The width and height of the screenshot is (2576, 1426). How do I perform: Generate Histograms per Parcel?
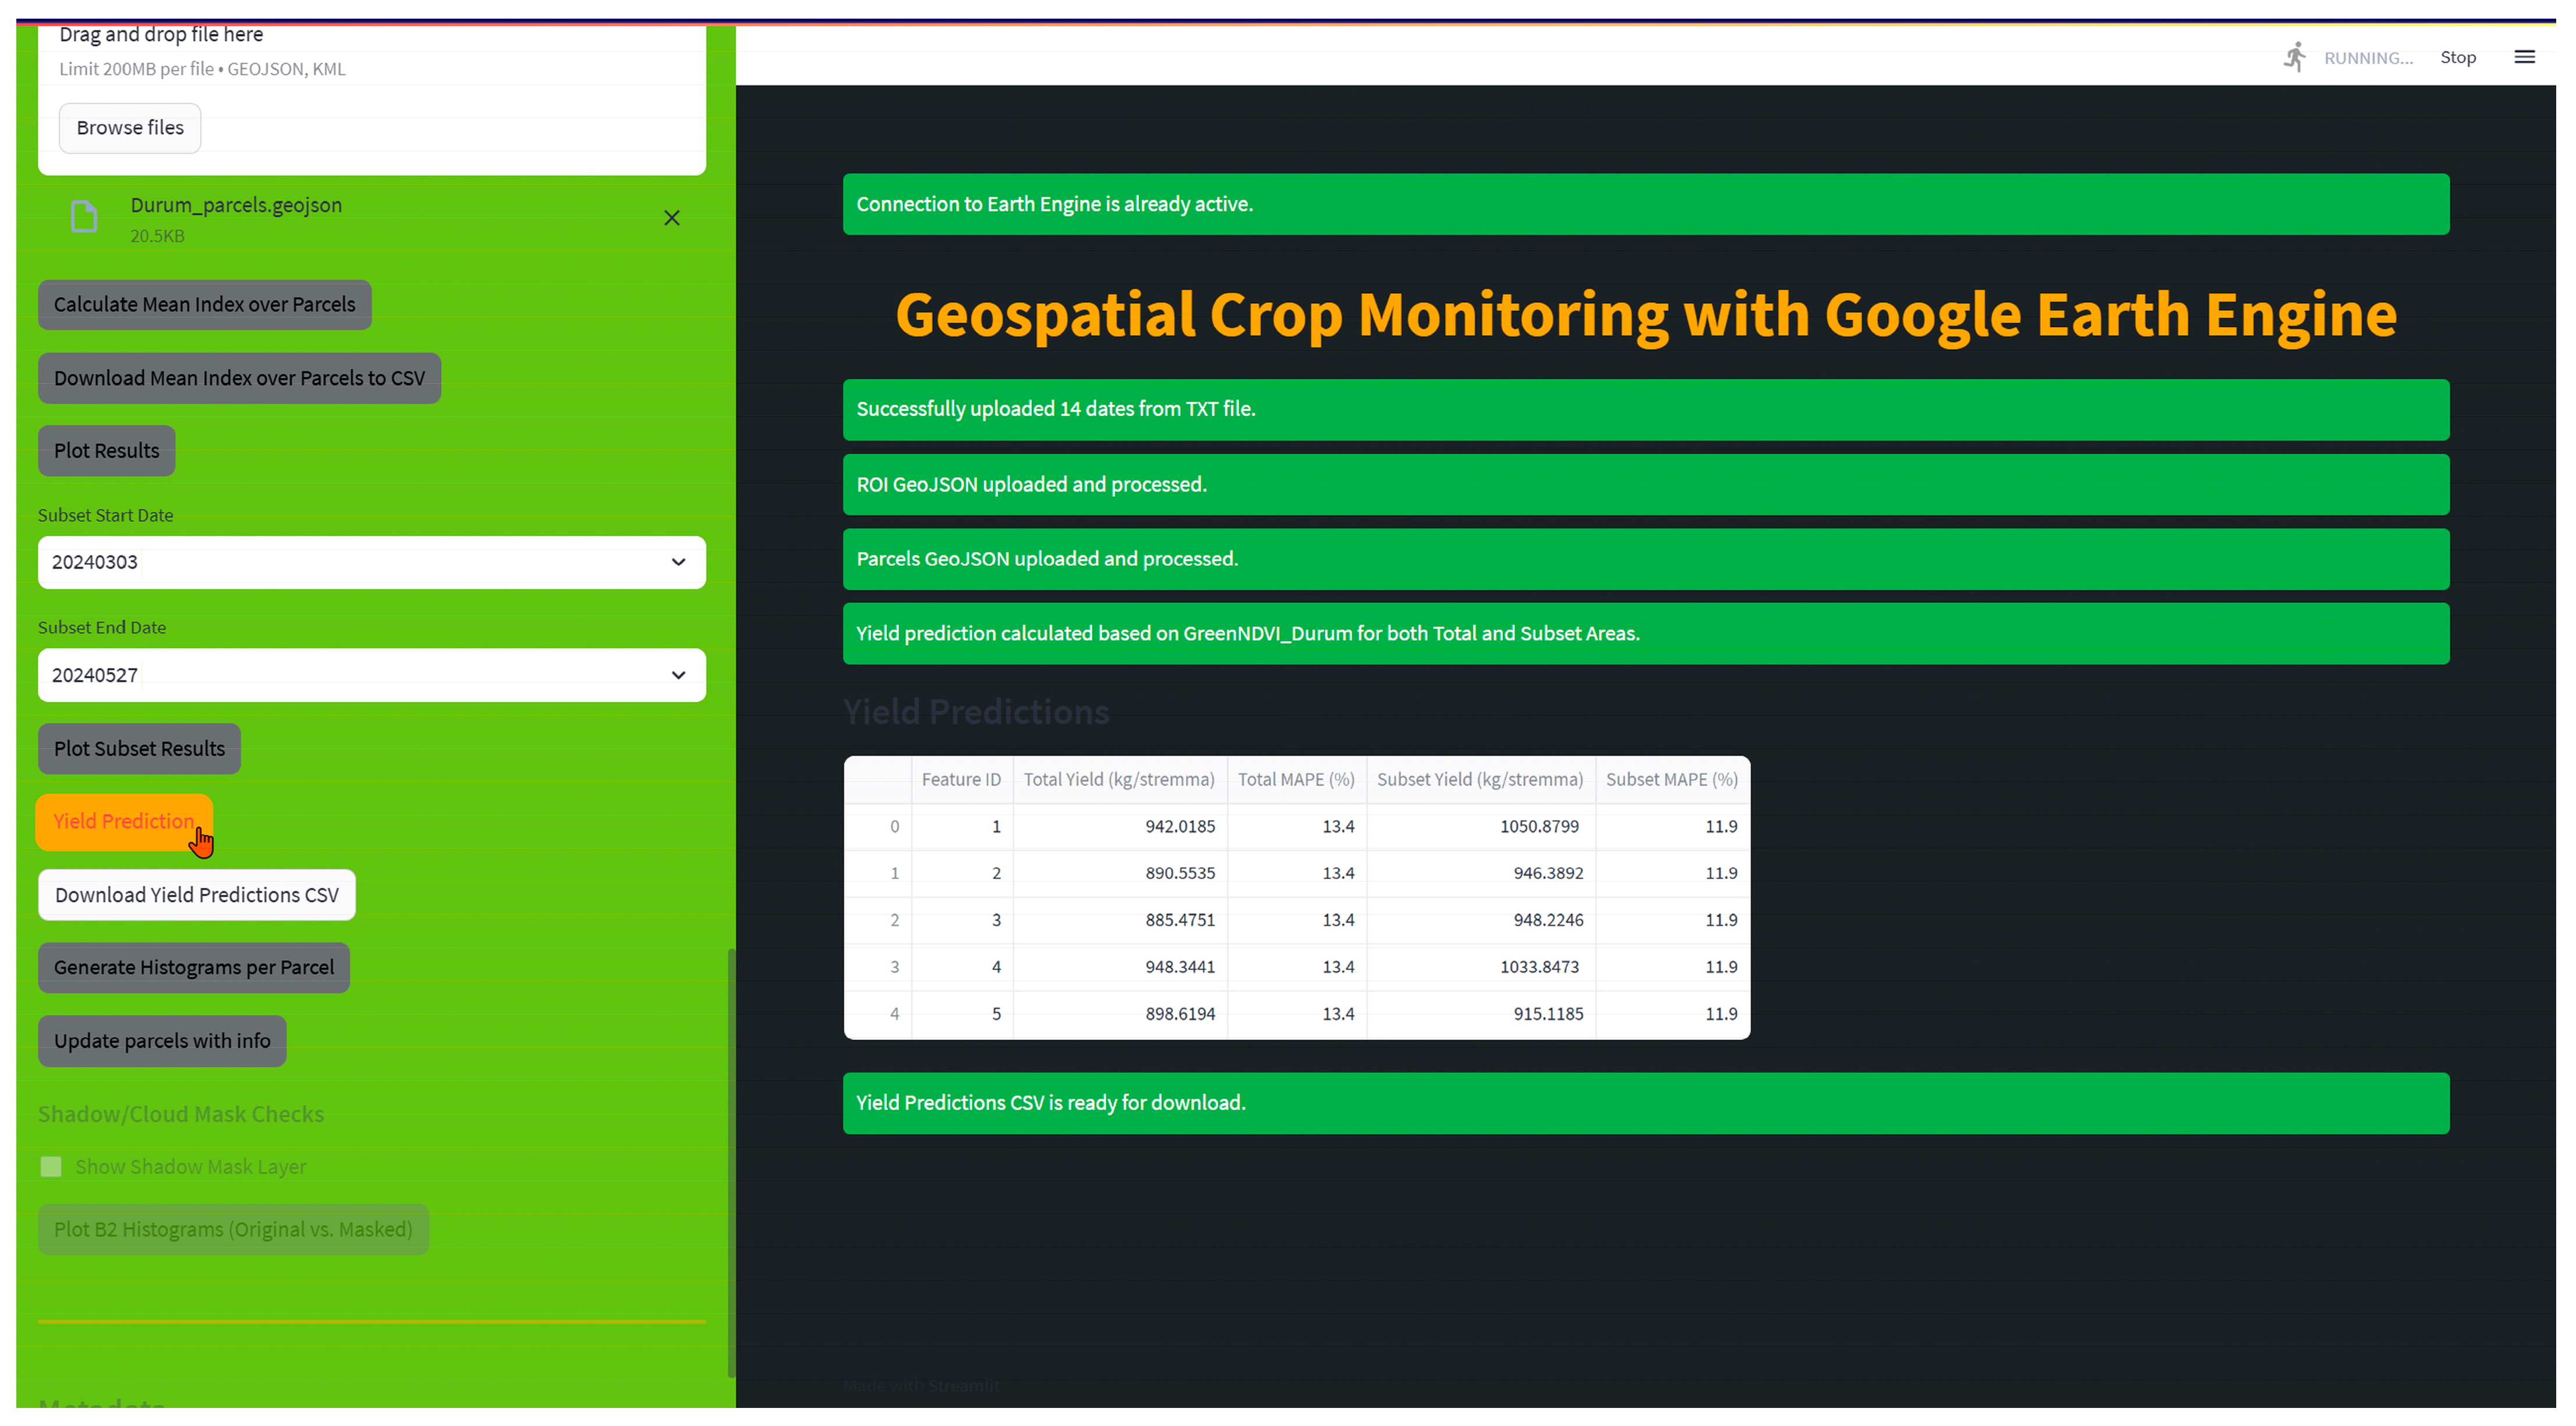click(194, 968)
